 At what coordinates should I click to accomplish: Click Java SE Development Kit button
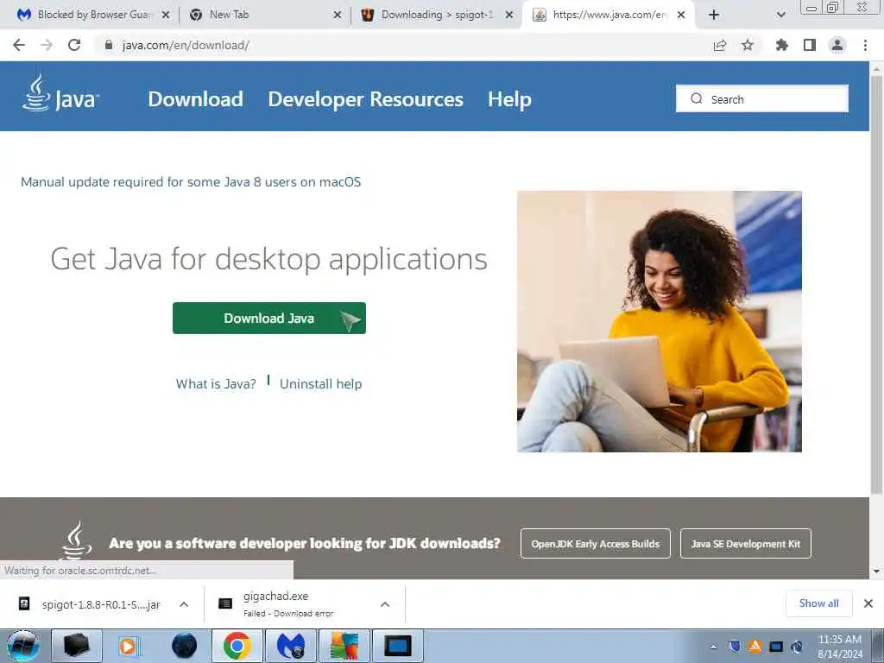click(x=745, y=544)
